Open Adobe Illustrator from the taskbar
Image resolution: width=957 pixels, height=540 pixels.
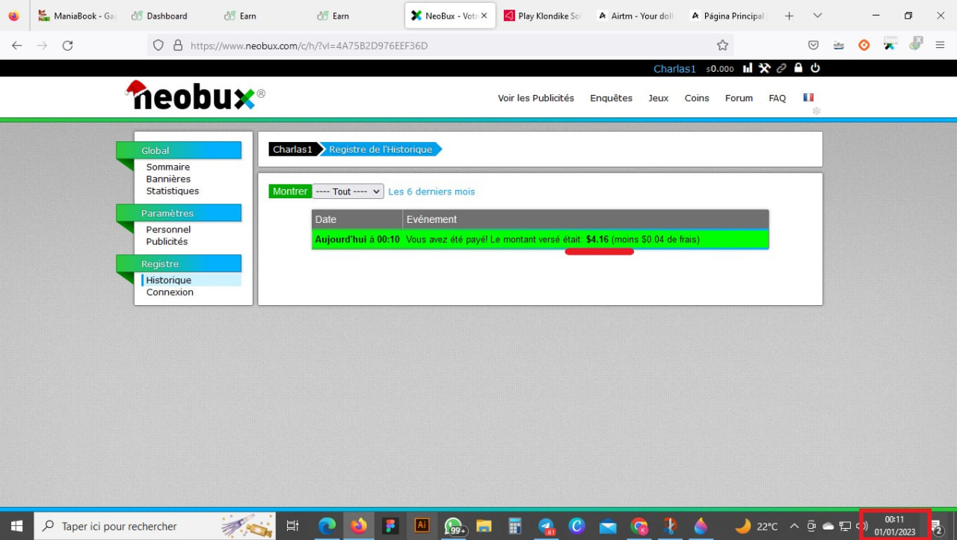(x=421, y=526)
